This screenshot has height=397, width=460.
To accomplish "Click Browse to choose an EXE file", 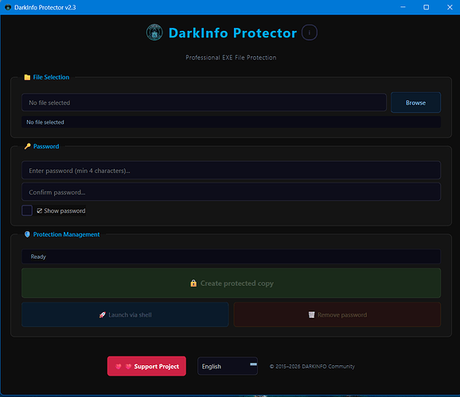I will click(x=415, y=102).
